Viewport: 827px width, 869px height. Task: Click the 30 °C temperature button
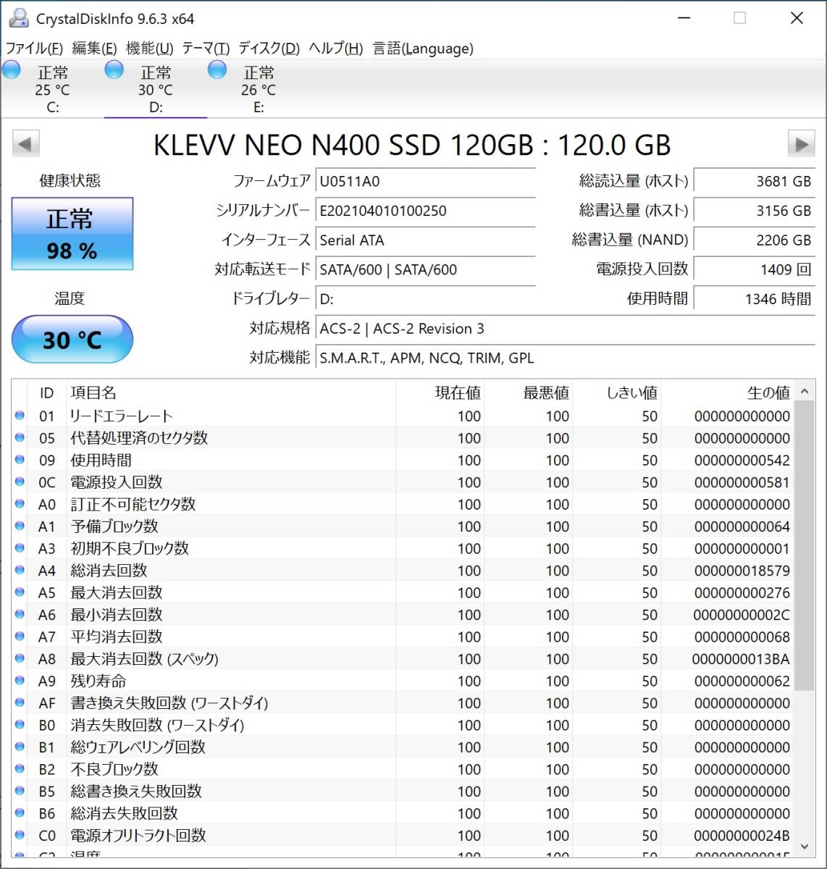(72, 339)
